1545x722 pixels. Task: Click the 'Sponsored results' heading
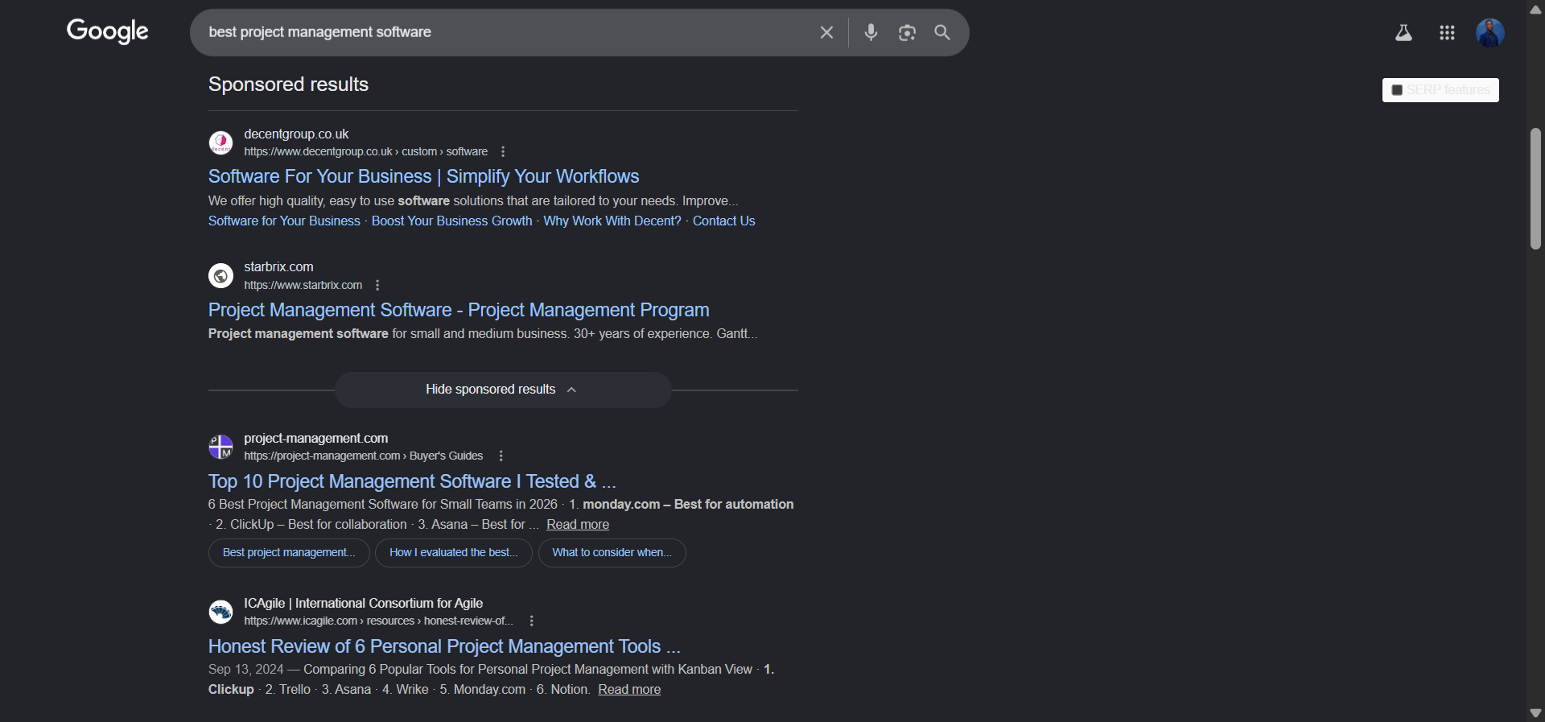288,85
